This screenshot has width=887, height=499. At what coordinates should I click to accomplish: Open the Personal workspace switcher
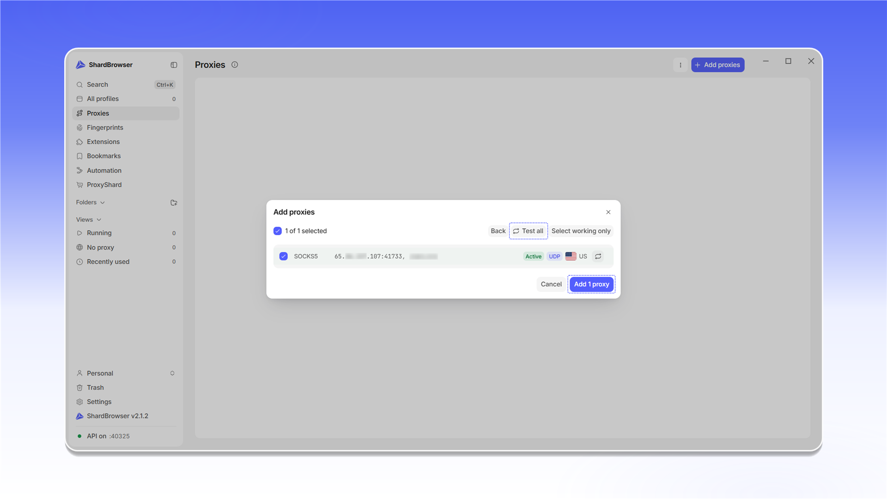pos(126,373)
